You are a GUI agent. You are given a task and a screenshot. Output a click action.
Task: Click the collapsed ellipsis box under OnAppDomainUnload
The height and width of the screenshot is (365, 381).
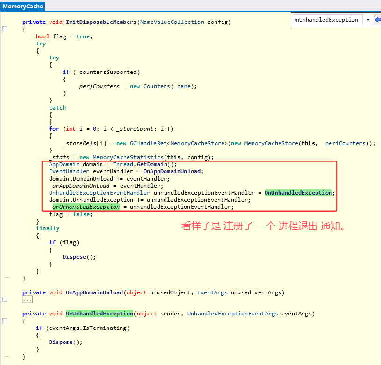(x=28, y=300)
